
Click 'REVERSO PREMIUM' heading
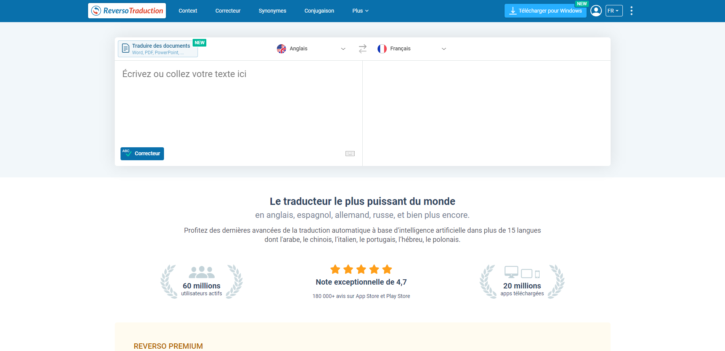168,346
